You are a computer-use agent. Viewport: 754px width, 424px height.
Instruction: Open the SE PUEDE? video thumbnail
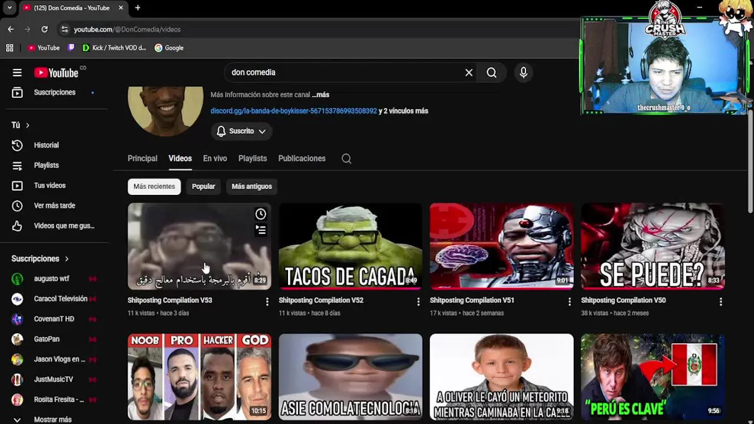653,246
